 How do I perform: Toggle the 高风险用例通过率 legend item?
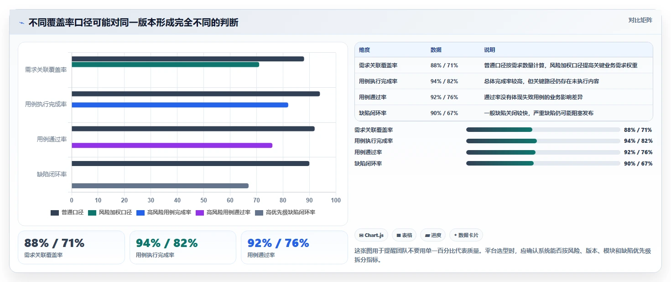click(223, 212)
